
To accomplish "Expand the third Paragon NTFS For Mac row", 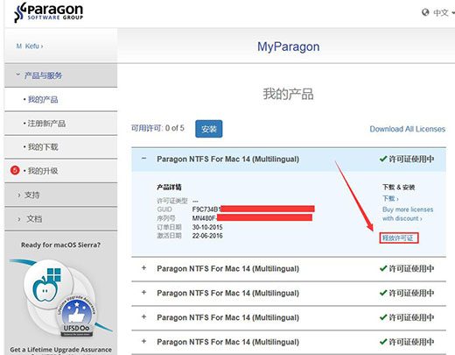I will point(143,293).
